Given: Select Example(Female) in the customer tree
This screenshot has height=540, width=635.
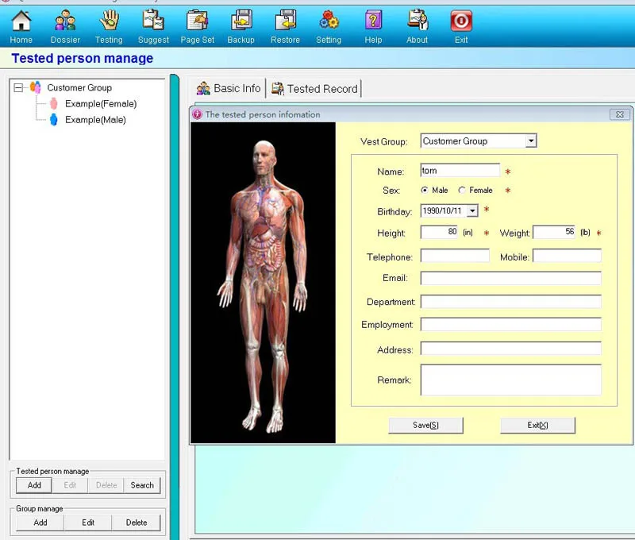Looking at the screenshot, I should point(100,104).
